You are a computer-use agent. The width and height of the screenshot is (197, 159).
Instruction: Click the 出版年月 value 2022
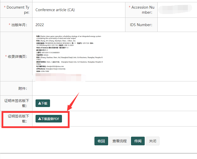click(x=40, y=25)
